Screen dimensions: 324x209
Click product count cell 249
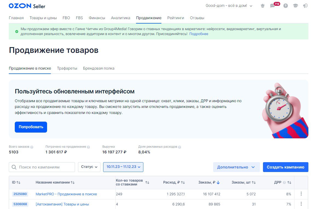coord(119,194)
